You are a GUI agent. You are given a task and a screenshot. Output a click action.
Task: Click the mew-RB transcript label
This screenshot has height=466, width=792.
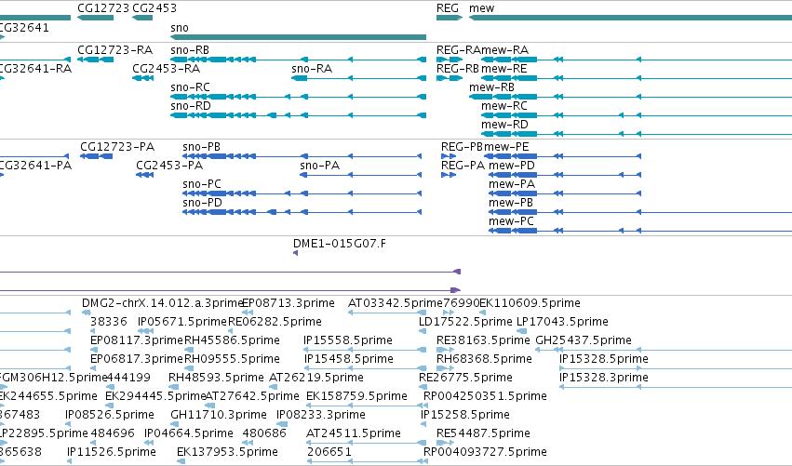pyautogui.click(x=491, y=87)
